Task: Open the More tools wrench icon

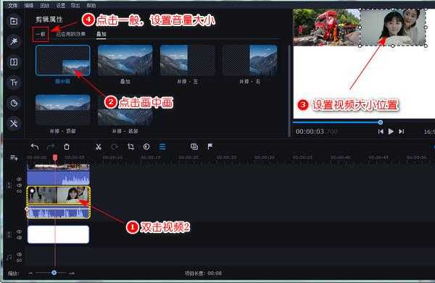Action: coord(14,123)
